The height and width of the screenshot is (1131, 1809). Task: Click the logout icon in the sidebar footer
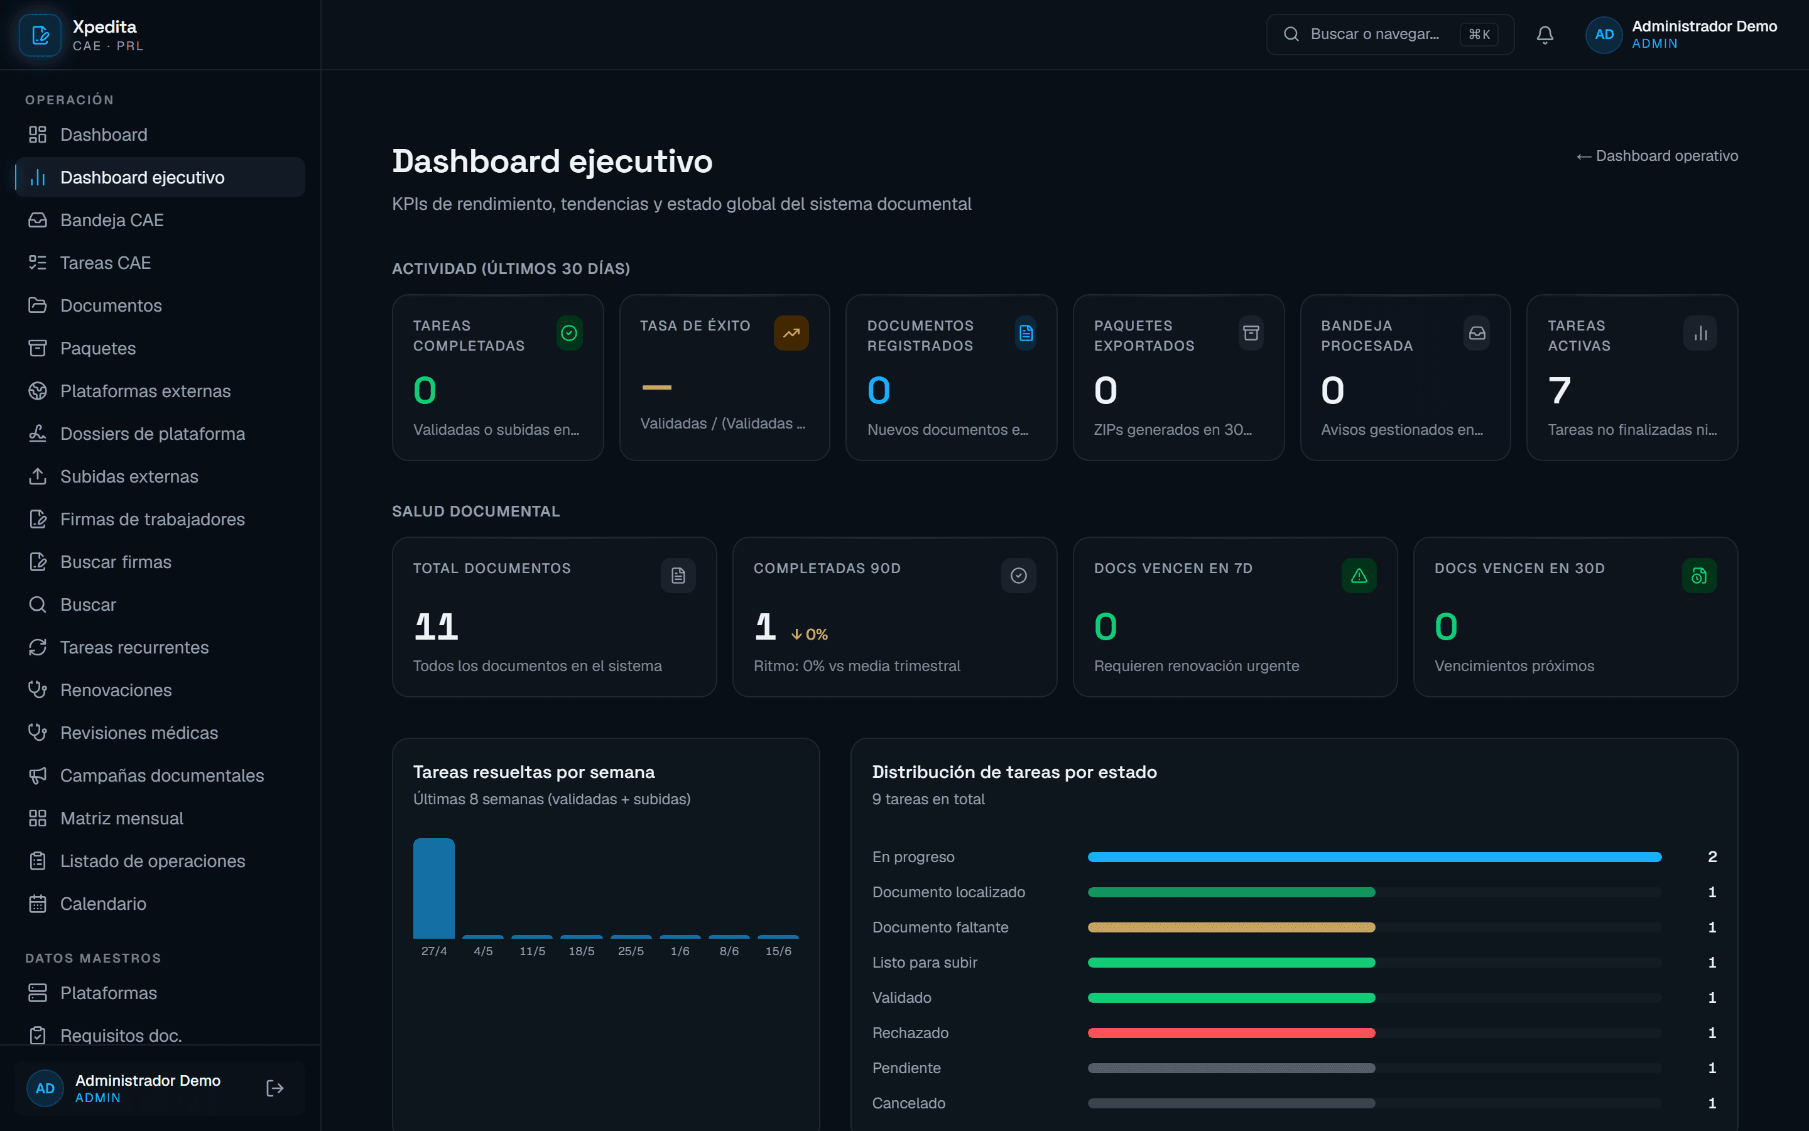[274, 1088]
